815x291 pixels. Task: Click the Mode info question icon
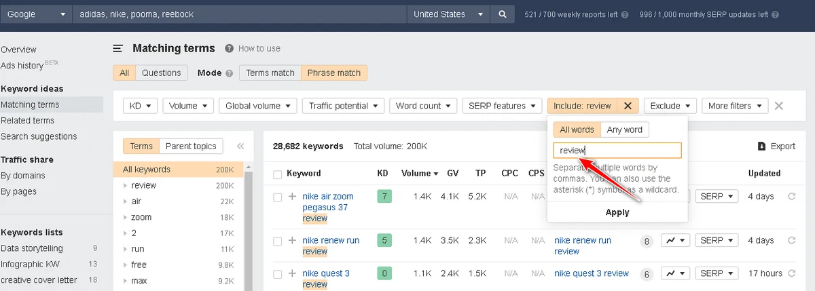(x=230, y=73)
